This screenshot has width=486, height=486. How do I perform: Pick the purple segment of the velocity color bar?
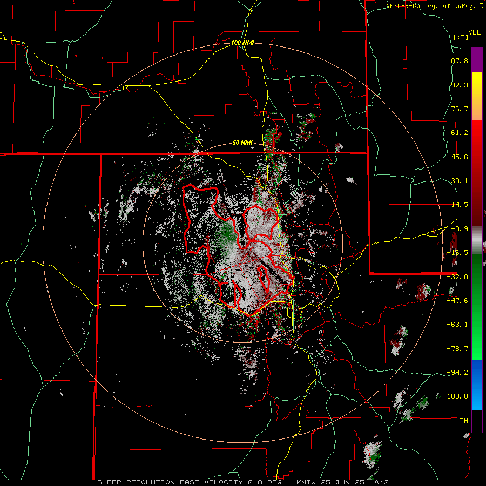(x=477, y=60)
